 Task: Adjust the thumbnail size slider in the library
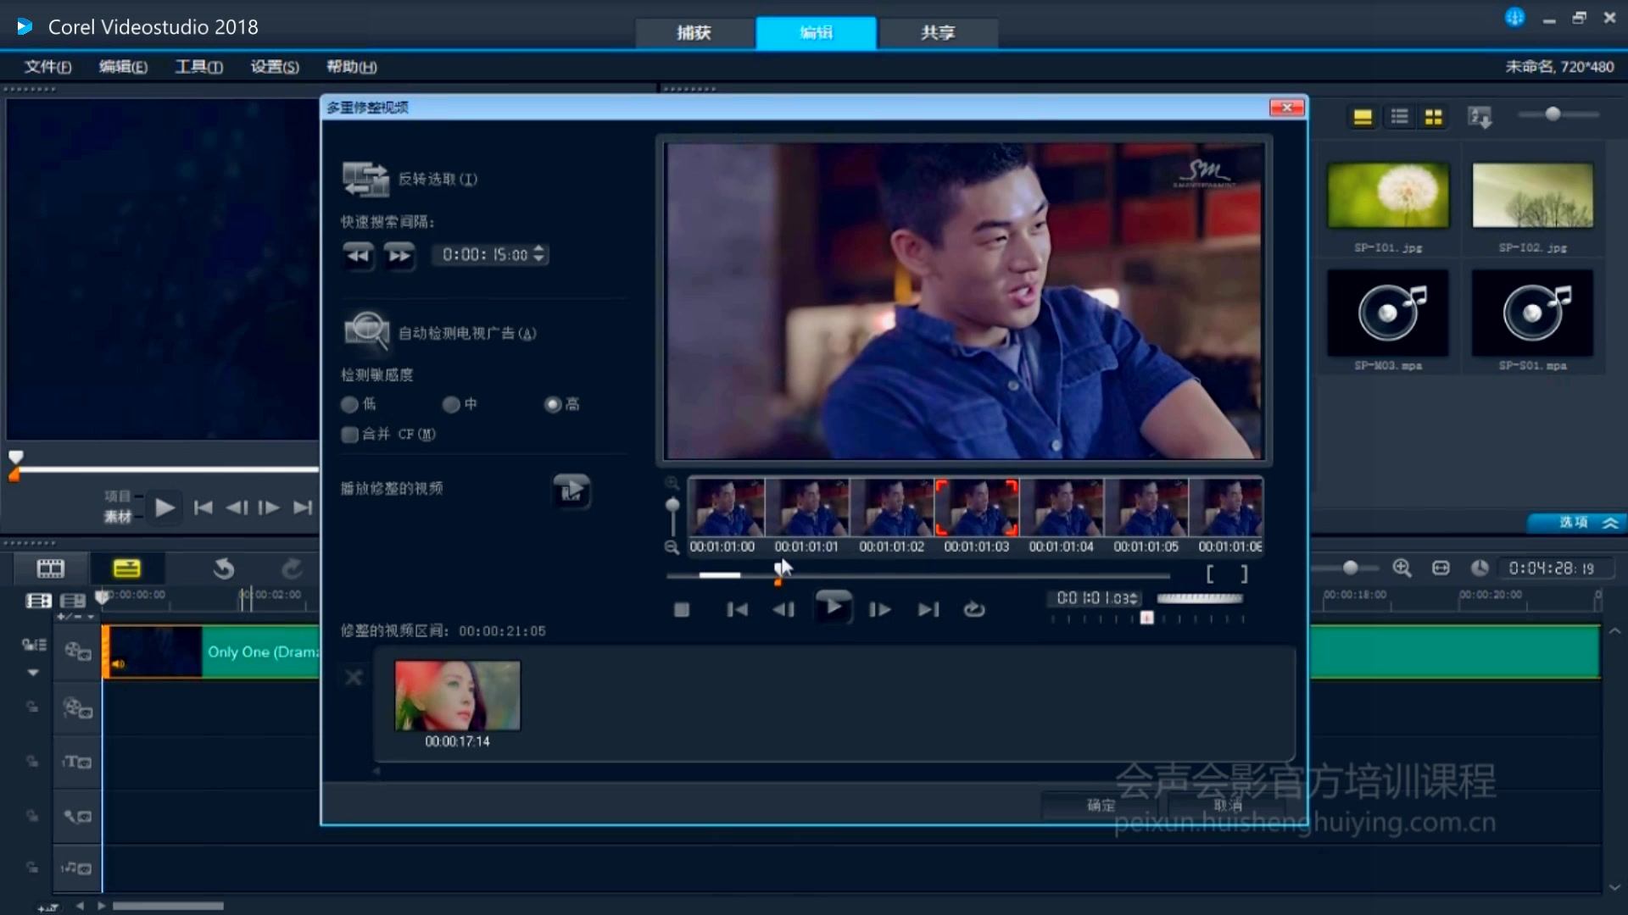[1553, 114]
